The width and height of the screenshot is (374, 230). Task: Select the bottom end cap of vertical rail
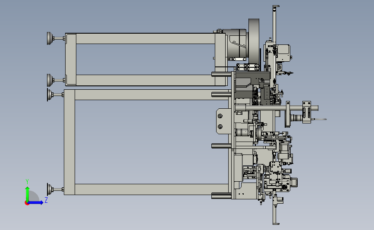[276, 223]
